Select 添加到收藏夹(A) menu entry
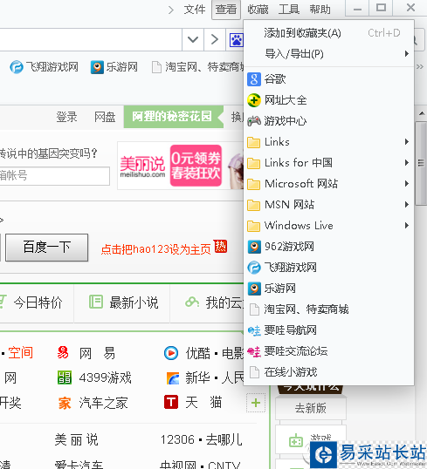 [328, 33]
